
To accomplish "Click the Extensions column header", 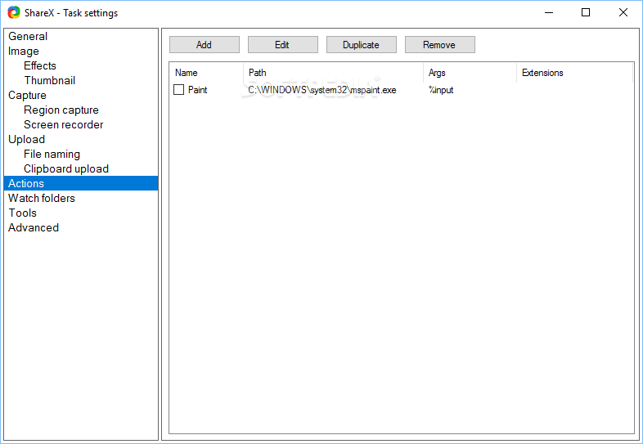I will [574, 73].
